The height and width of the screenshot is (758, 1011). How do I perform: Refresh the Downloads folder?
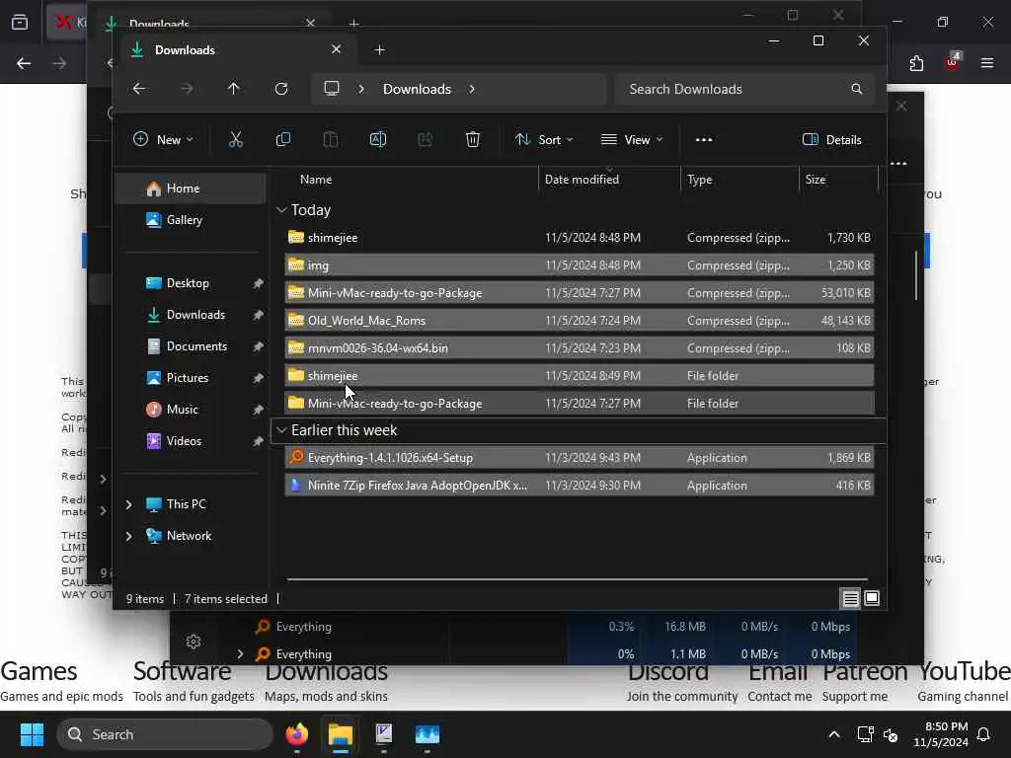(281, 89)
